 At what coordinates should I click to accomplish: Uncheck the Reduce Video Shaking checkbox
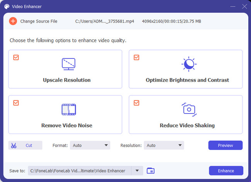[x=136, y=103]
